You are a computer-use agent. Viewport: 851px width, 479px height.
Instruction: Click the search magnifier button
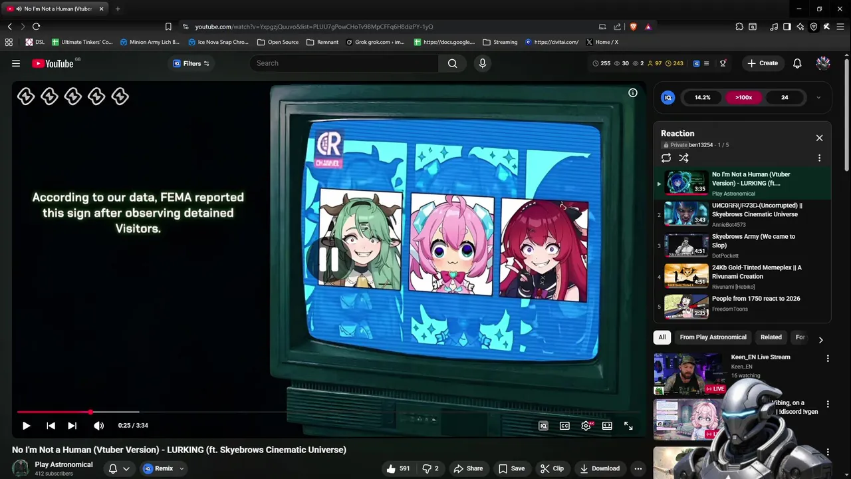(x=453, y=63)
